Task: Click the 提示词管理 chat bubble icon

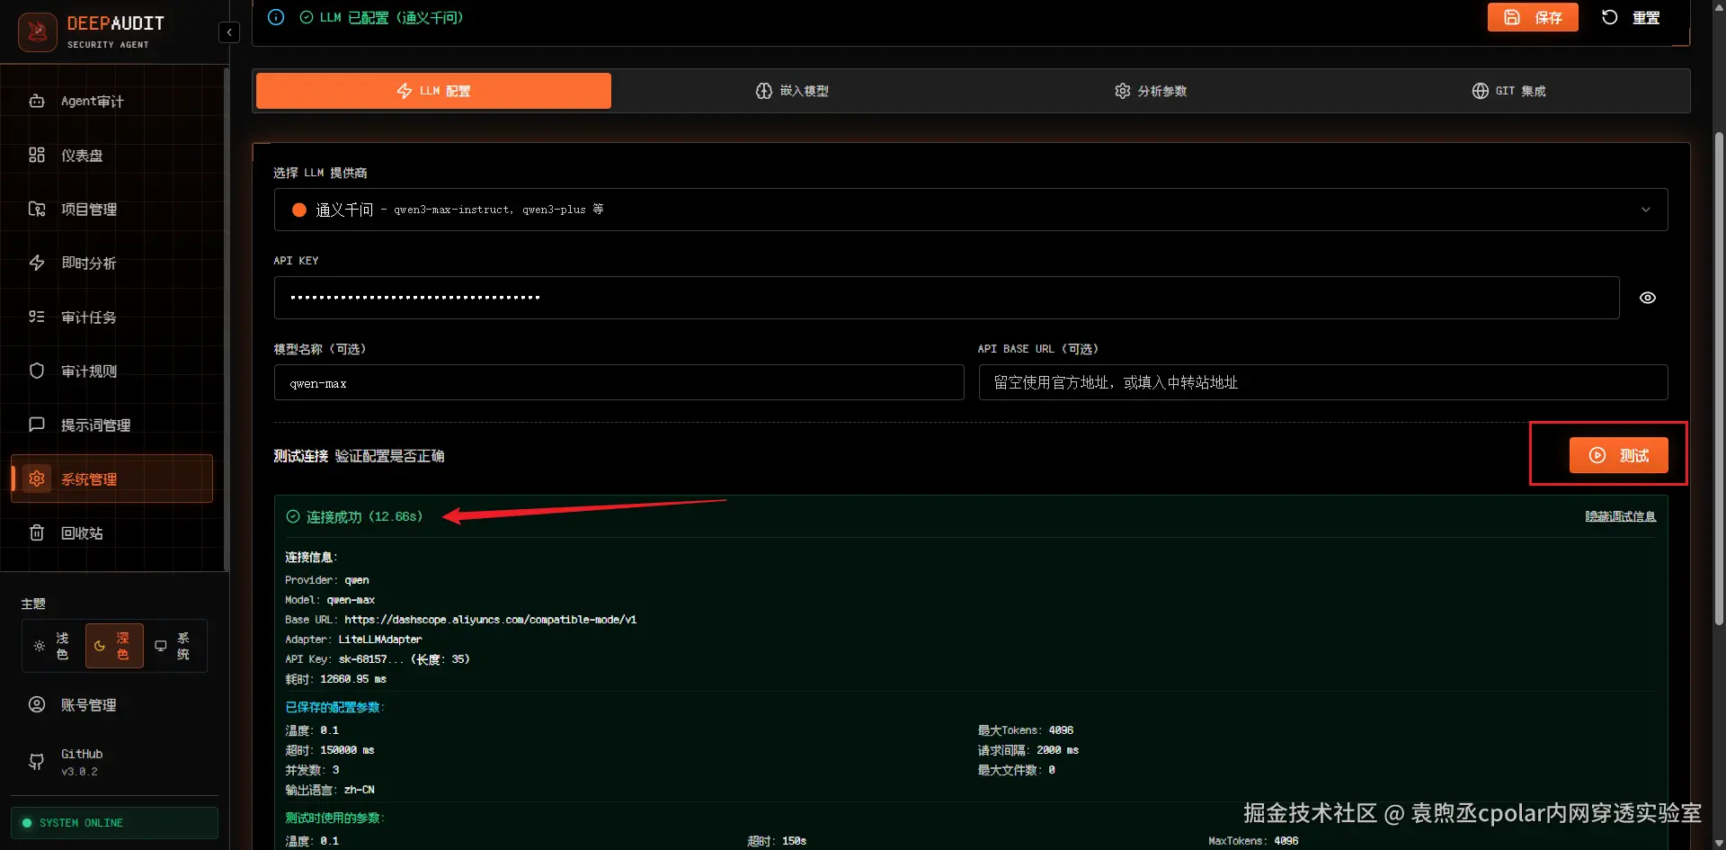Action: (37, 425)
